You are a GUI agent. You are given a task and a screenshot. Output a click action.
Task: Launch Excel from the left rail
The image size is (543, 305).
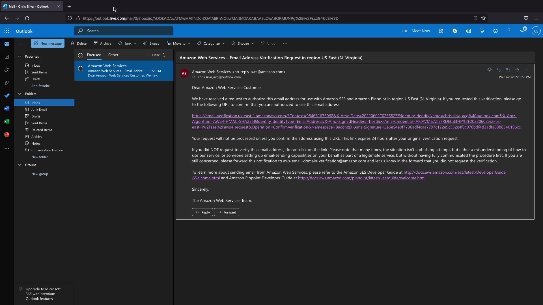7,122
